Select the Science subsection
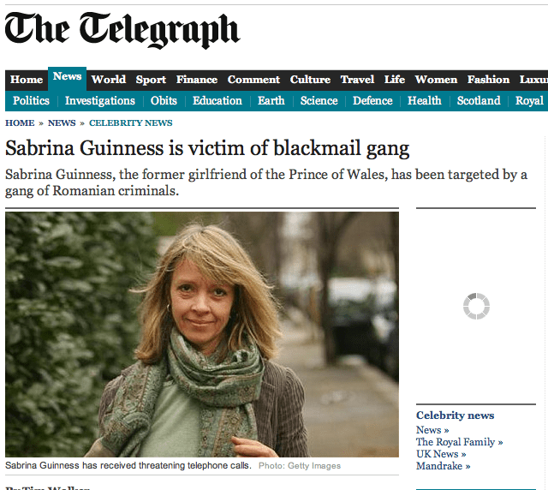 [319, 101]
